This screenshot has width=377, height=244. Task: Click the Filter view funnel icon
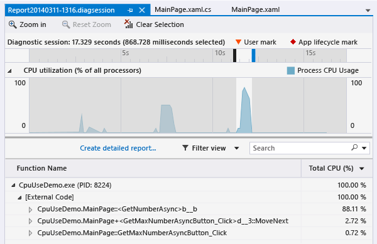pos(185,148)
